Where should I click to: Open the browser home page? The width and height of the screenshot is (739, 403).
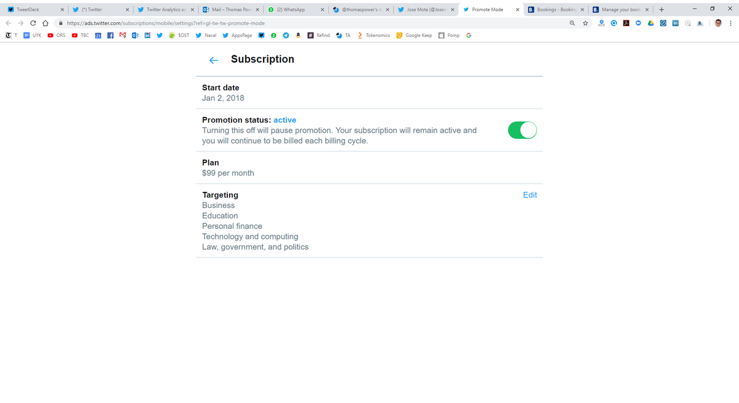[45, 23]
